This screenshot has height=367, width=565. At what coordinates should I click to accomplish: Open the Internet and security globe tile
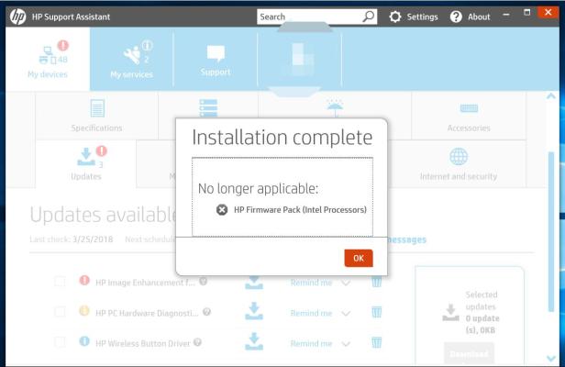[459, 164]
